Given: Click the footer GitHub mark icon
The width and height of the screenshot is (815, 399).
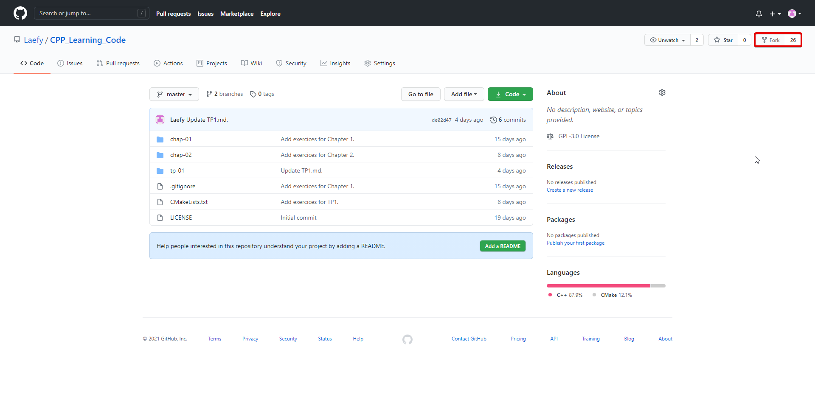Looking at the screenshot, I should pyautogui.click(x=407, y=339).
